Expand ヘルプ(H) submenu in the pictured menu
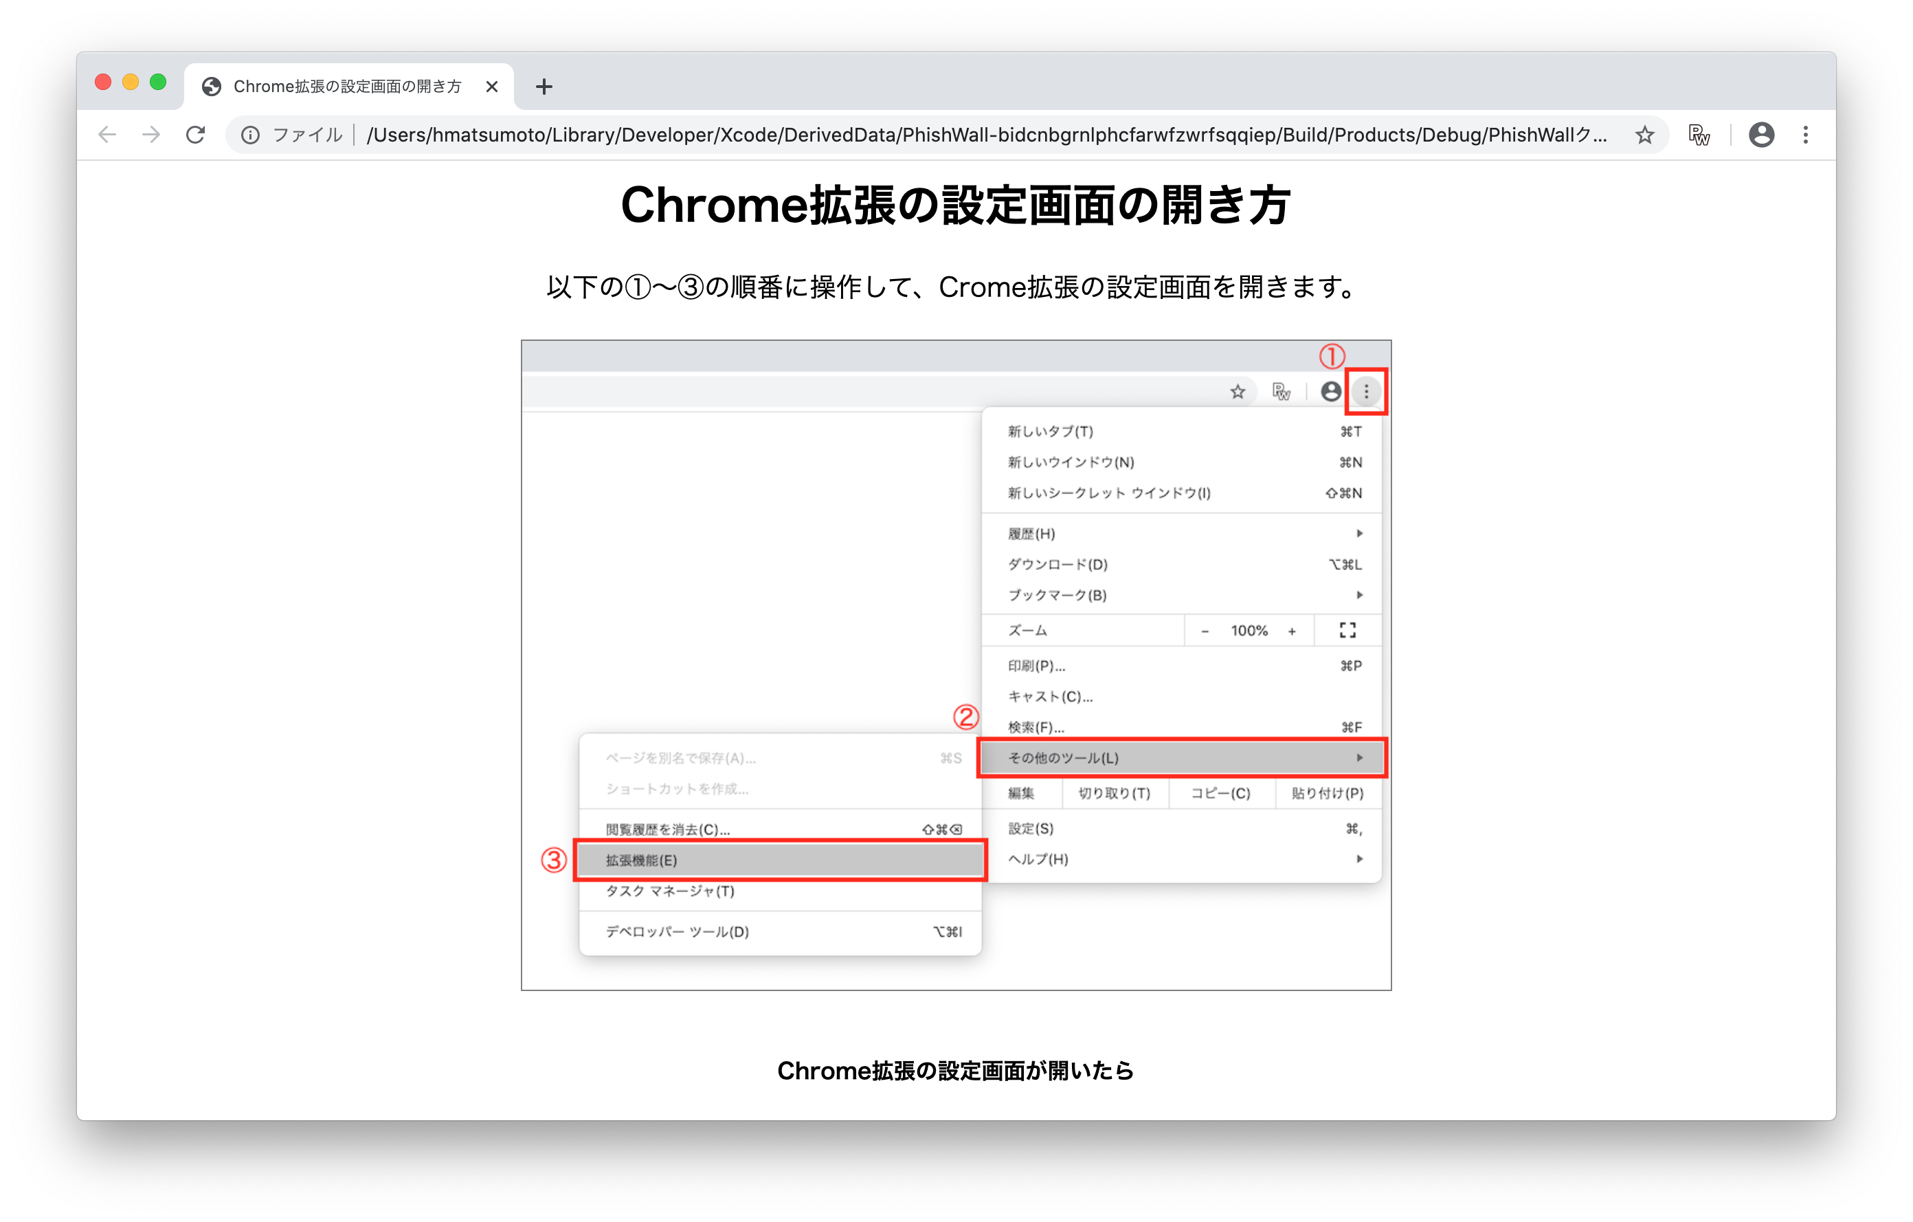 click(x=1182, y=860)
